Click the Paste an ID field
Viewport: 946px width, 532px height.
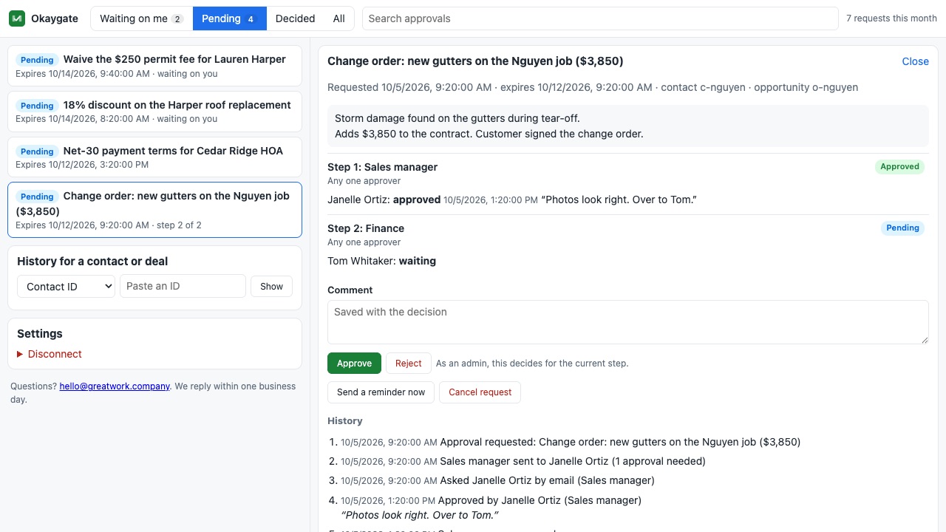point(183,287)
